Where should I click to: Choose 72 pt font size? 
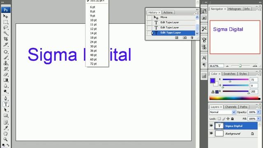click(x=93, y=64)
